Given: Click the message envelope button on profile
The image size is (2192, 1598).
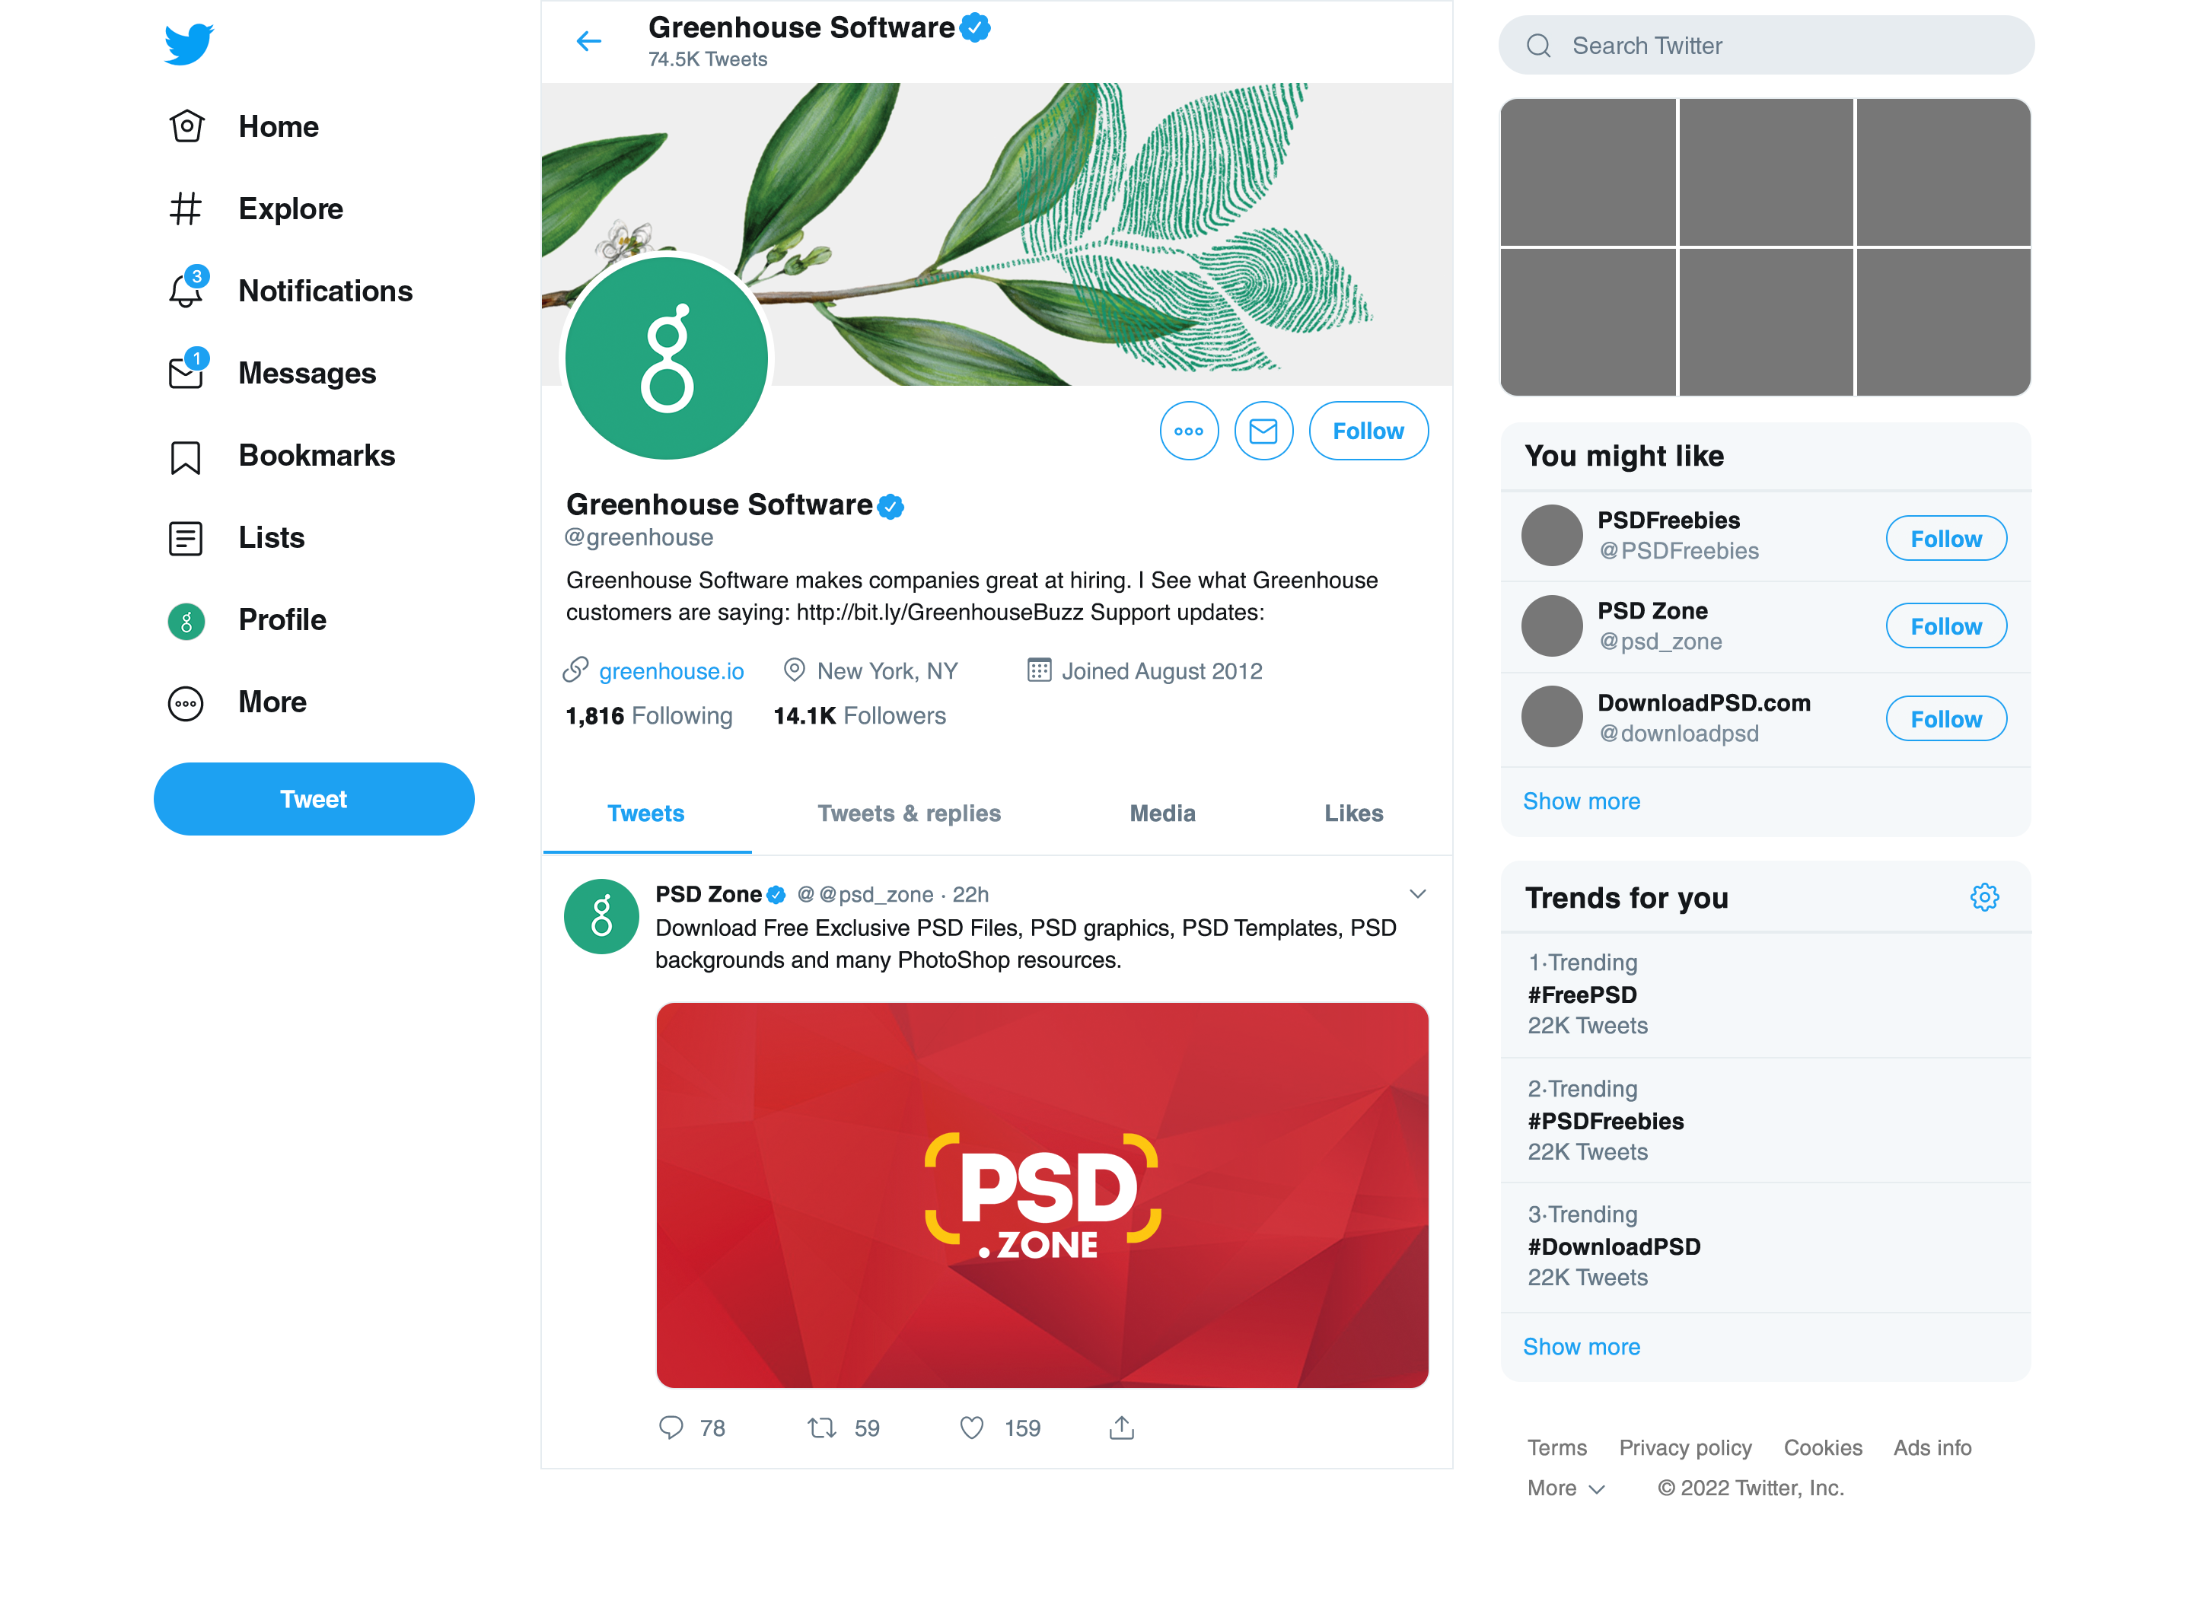Looking at the screenshot, I should pos(1263,431).
